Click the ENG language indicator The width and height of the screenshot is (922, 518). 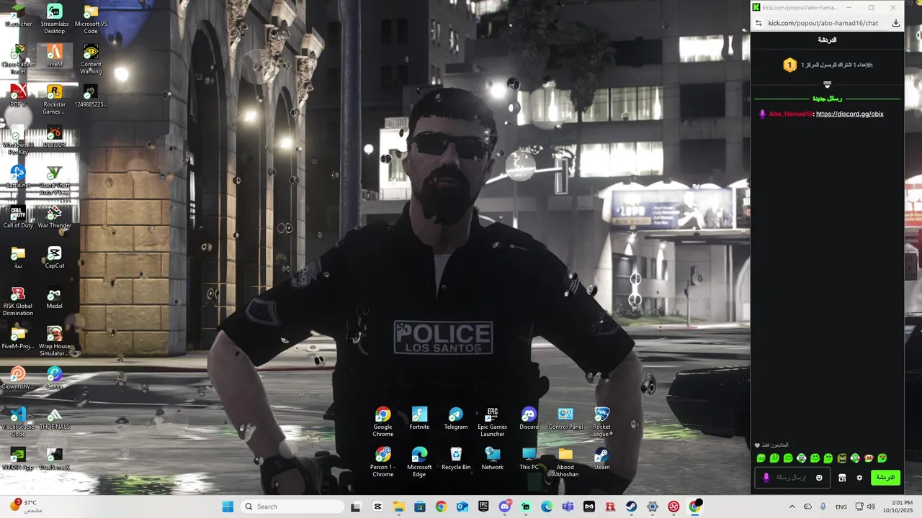pos(841,506)
